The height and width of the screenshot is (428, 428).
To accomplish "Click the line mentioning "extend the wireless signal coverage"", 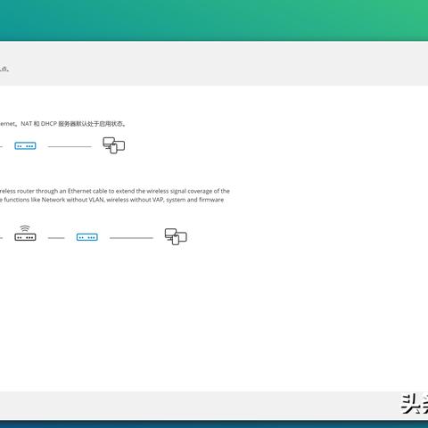I will pyautogui.click(x=115, y=191).
